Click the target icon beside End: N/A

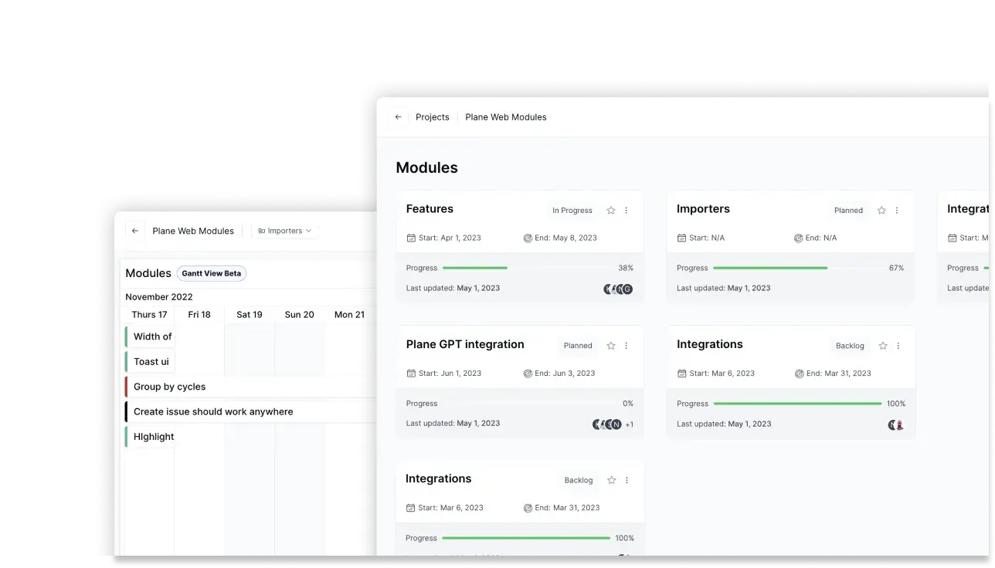[798, 238]
